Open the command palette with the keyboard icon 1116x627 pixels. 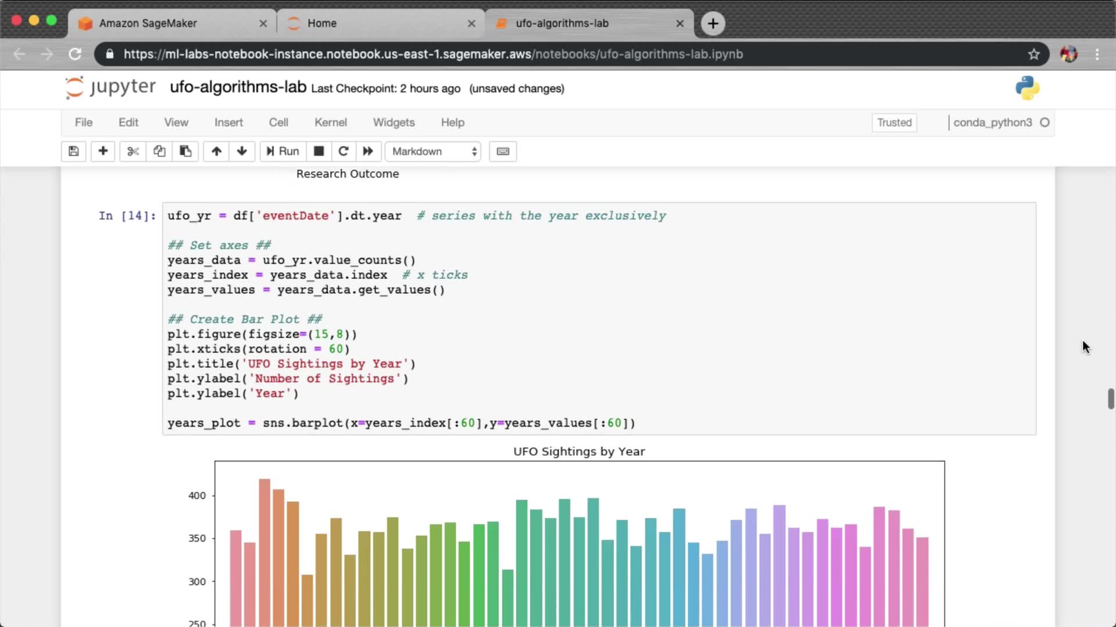point(503,152)
